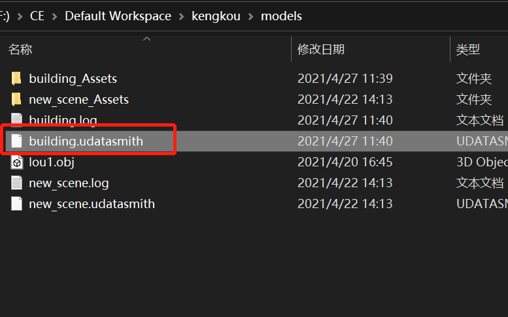Viewport: 508px width, 317px height.
Task: Click the building_Assets folder icon
Action: [16, 79]
